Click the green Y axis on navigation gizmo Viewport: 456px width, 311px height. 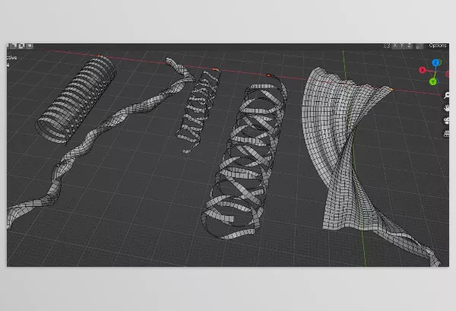pyautogui.click(x=432, y=81)
